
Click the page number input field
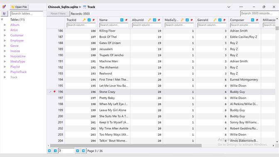(x=66, y=151)
